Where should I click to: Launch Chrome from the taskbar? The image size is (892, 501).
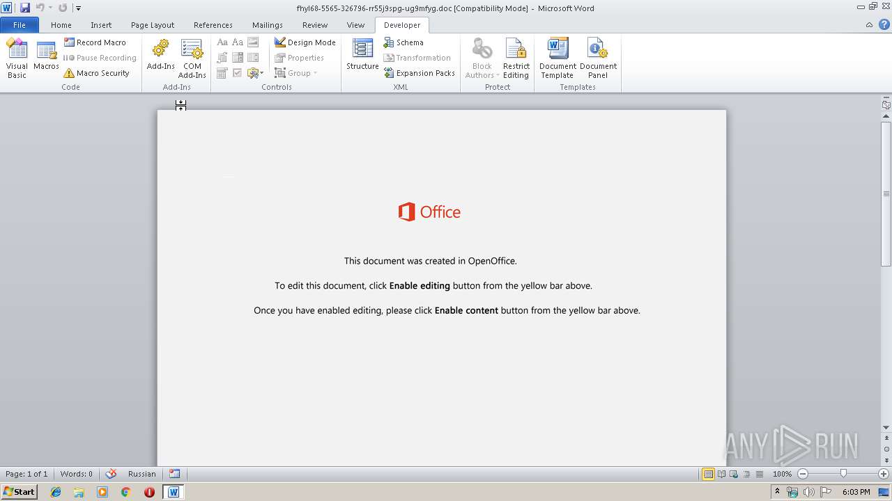tap(125, 492)
